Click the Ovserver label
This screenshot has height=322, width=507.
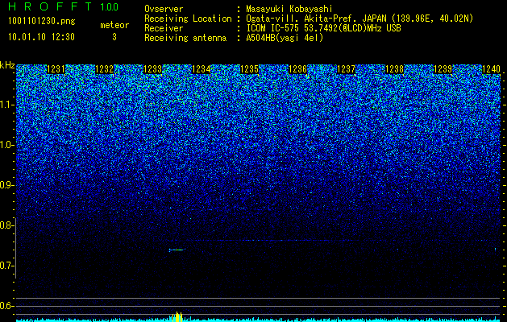(164, 10)
